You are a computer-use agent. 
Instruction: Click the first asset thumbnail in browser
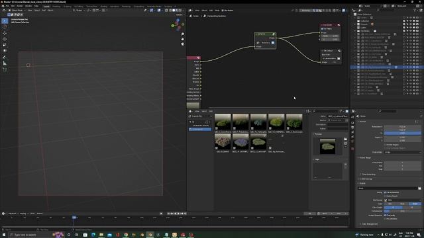[223, 122]
